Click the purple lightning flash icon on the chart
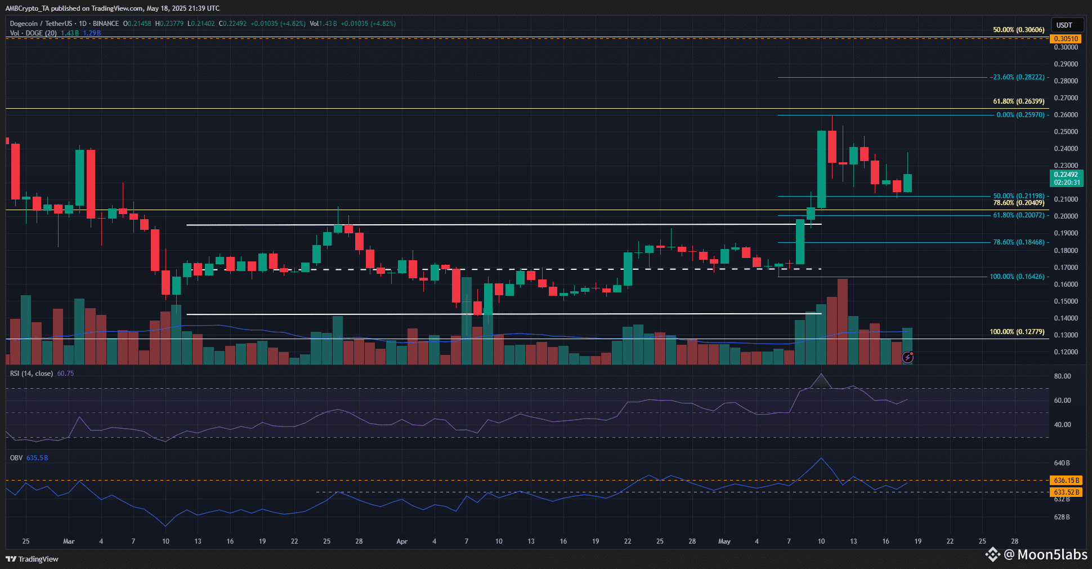 click(907, 357)
